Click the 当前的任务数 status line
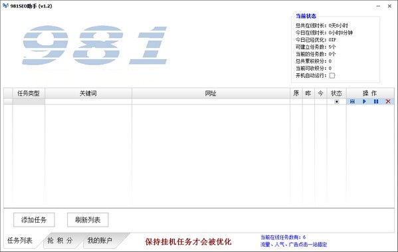This screenshot has height=252, width=398. click(316, 54)
